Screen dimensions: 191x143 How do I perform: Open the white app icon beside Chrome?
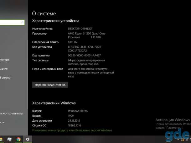point(9,139)
